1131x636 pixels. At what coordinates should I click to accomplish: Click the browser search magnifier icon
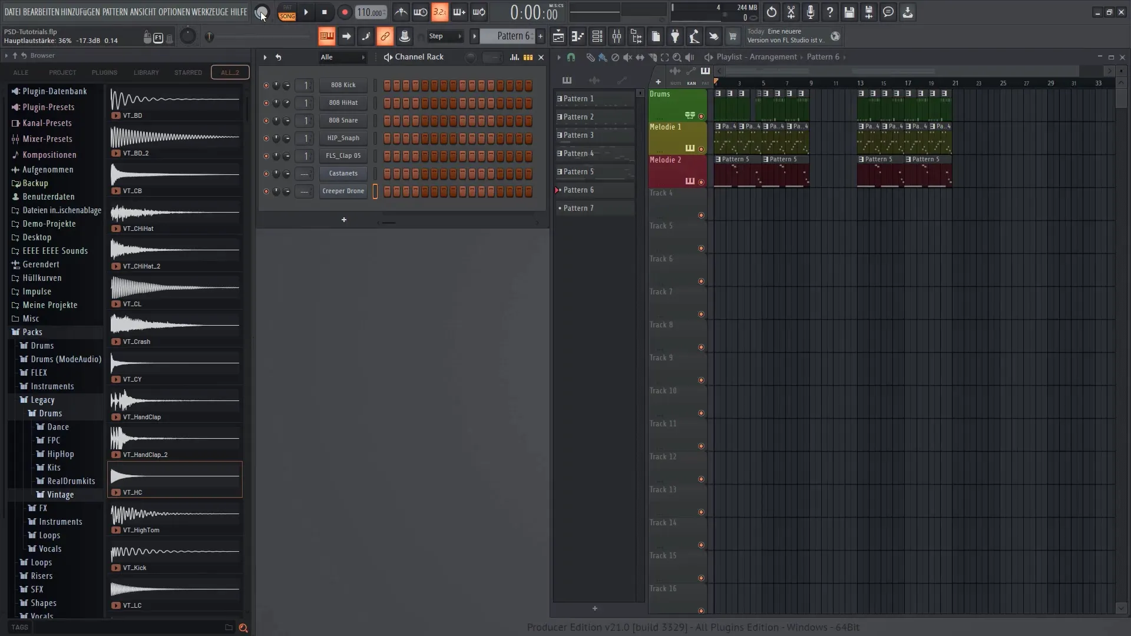(x=243, y=628)
